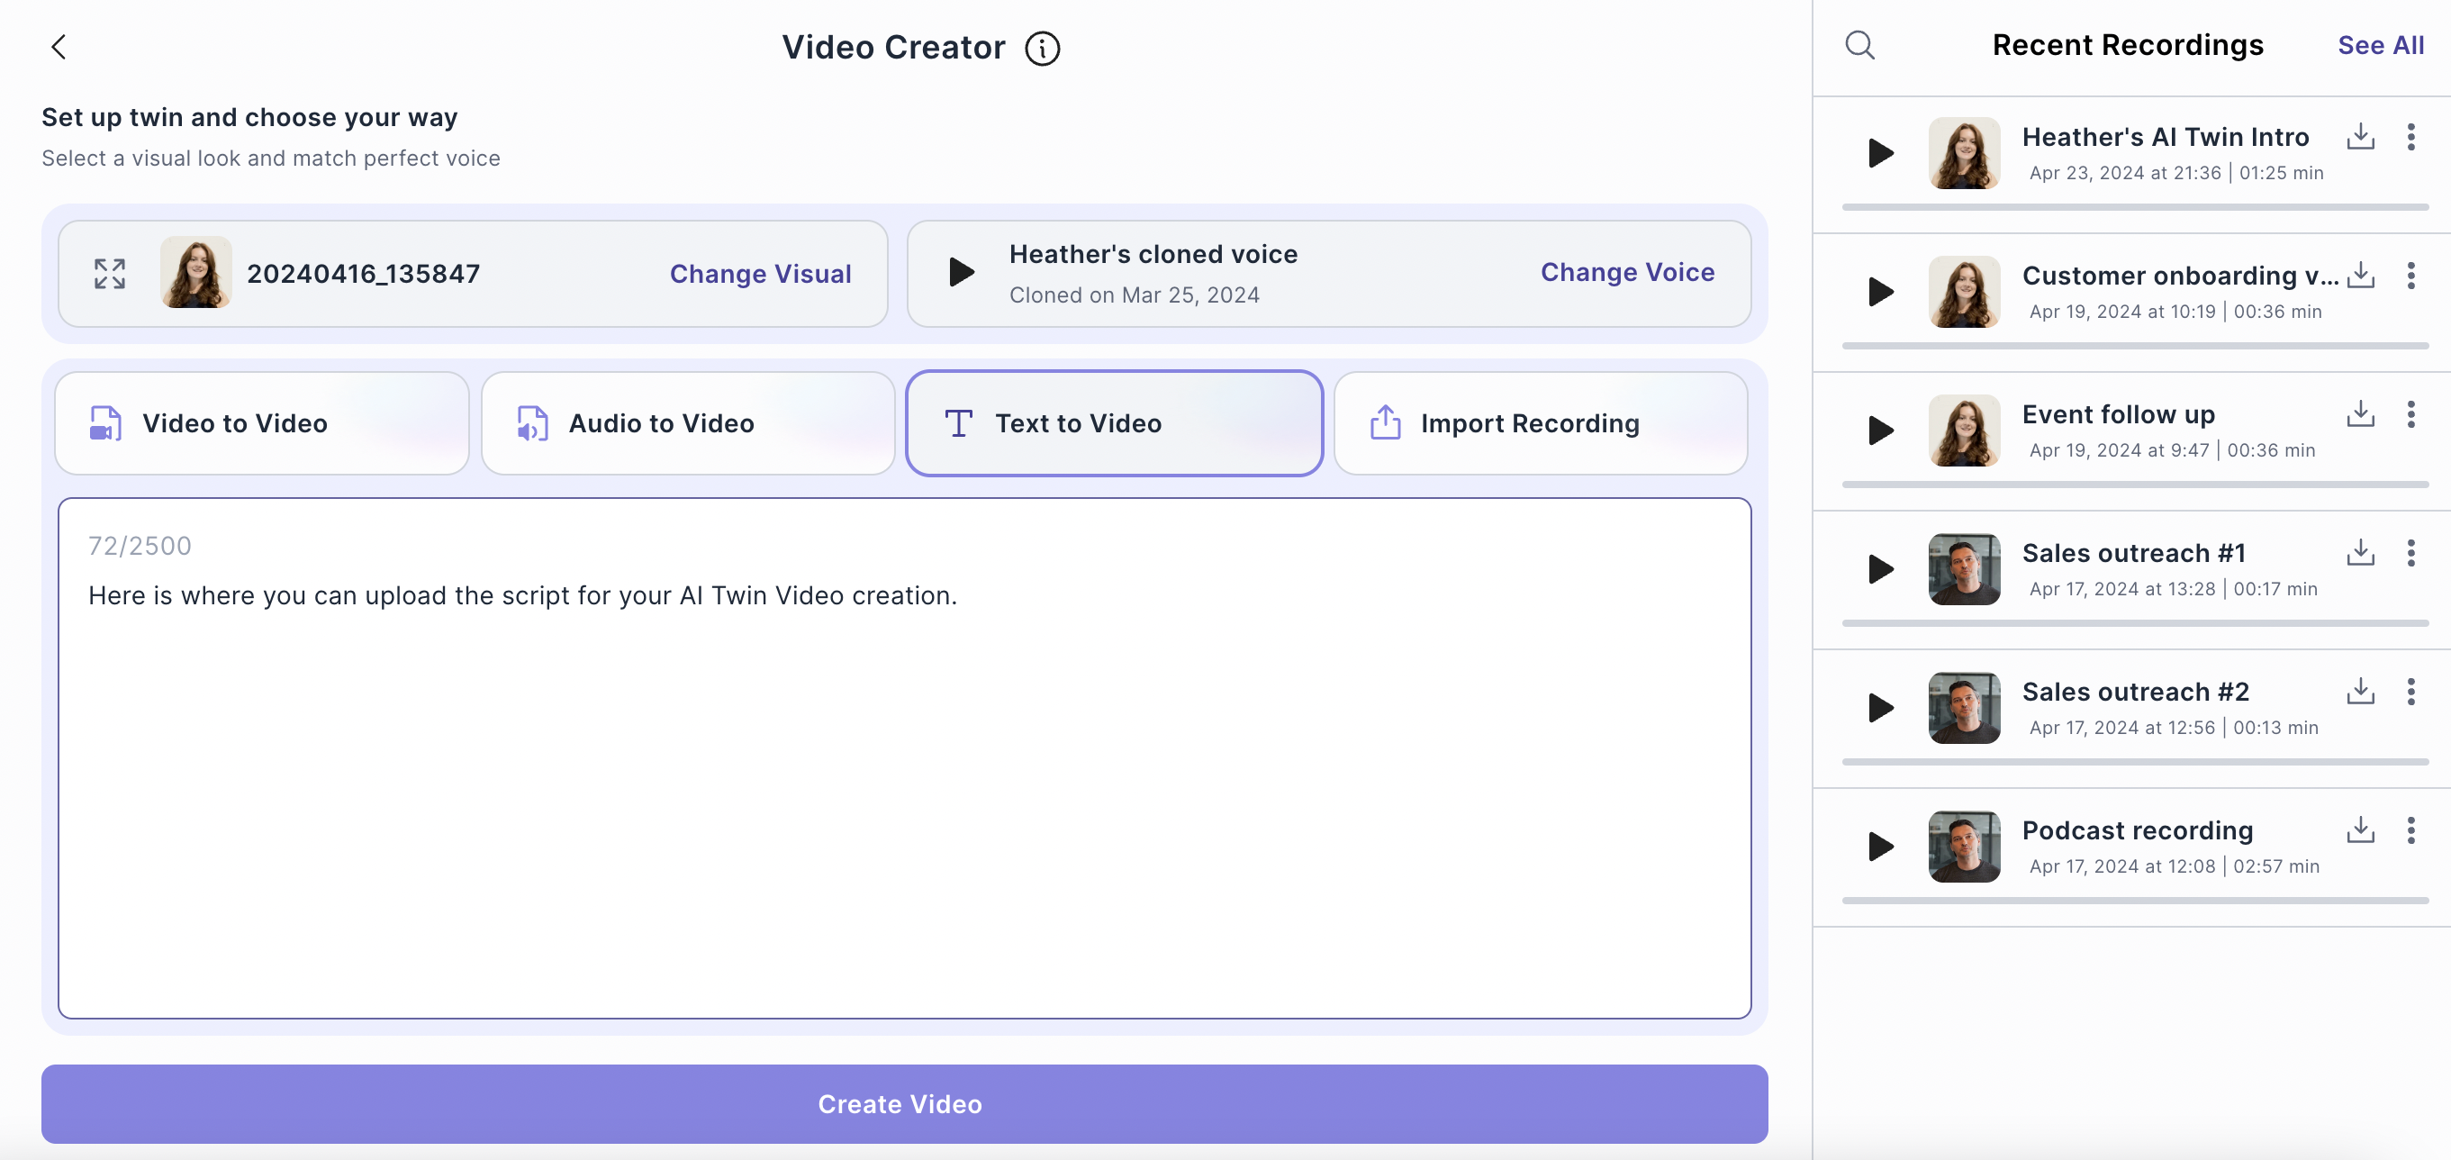Download the Event follow up recording
2451x1160 pixels.
point(2360,414)
